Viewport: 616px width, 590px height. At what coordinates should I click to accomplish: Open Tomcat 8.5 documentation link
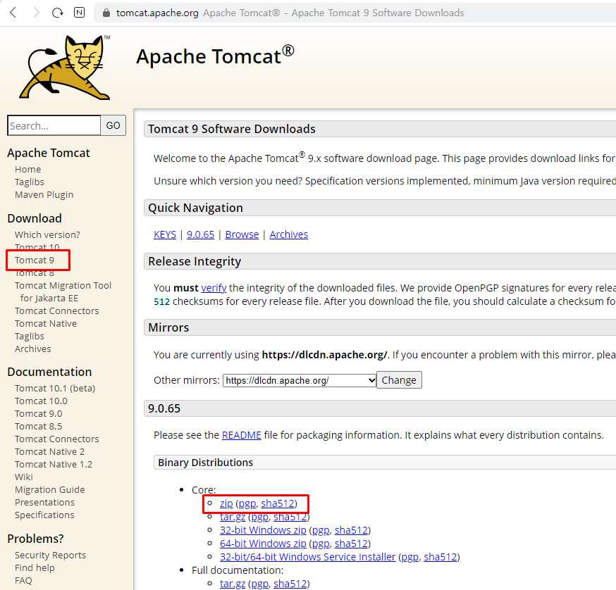(39, 427)
